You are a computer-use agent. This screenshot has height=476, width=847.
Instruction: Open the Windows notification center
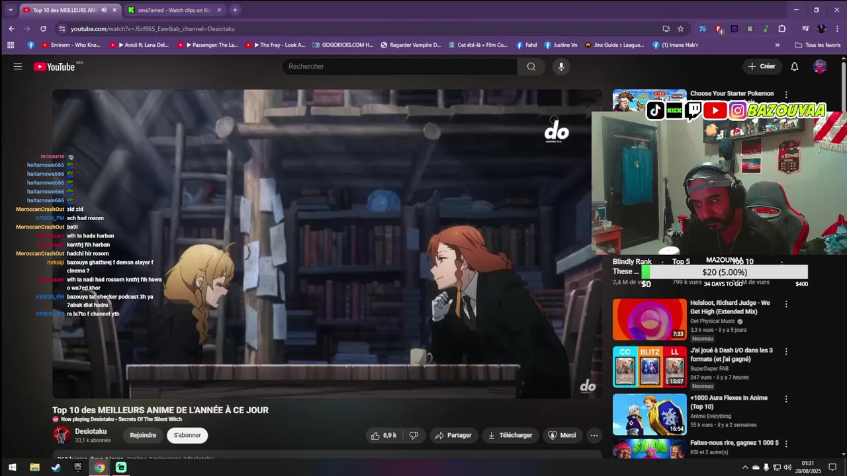coord(832,467)
